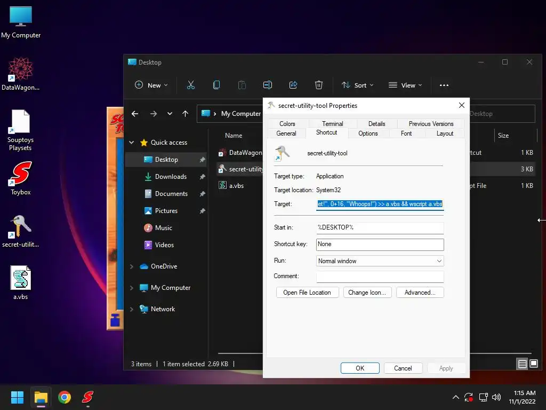The image size is (546, 410).
Task: Click the Start in input field
Action: (380, 227)
